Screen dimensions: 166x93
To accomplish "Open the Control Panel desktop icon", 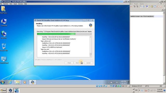I will pyautogui.click(x=4, y=60).
